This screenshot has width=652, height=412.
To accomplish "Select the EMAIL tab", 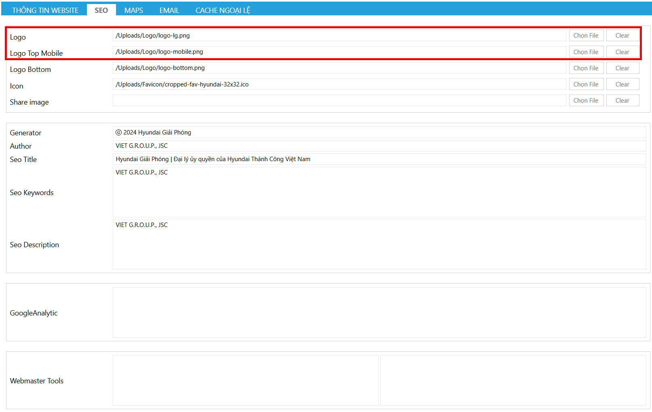I will click(169, 10).
